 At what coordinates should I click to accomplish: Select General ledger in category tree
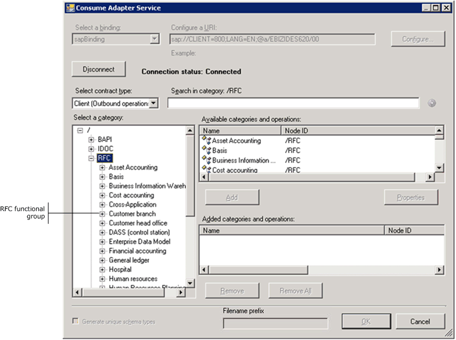129,261
